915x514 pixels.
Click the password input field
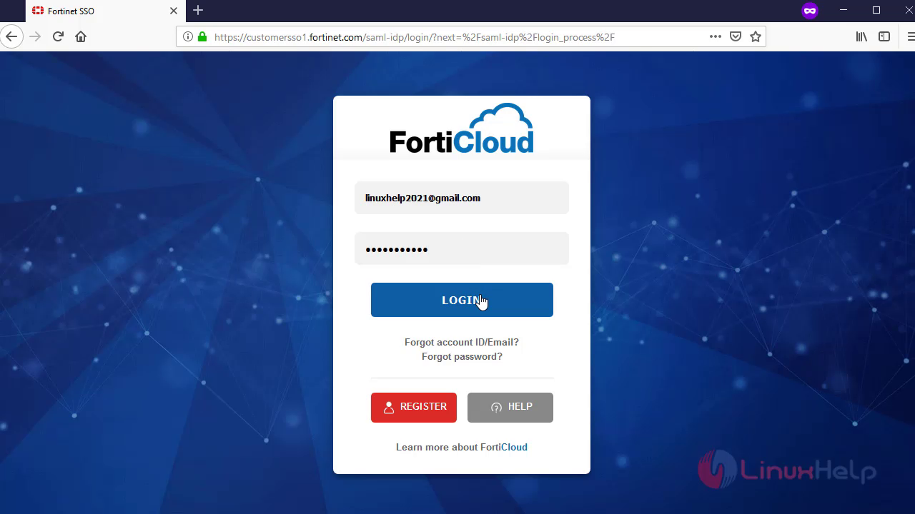point(462,248)
